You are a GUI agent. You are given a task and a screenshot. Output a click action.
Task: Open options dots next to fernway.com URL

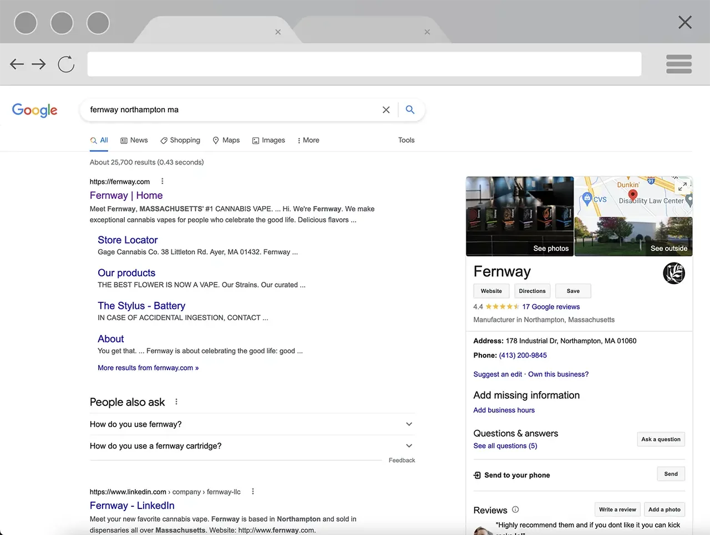pyautogui.click(x=162, y=181)
